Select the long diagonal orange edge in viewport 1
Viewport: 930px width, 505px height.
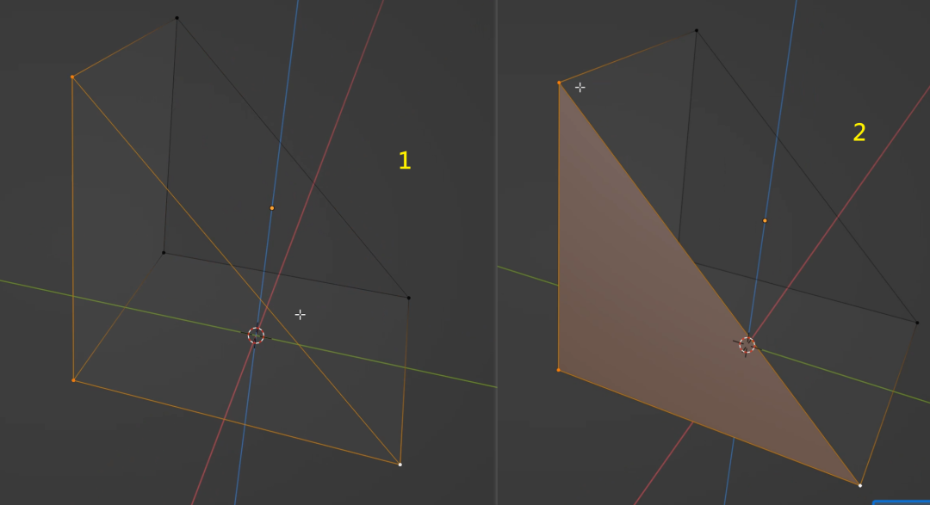click(236, 270)
